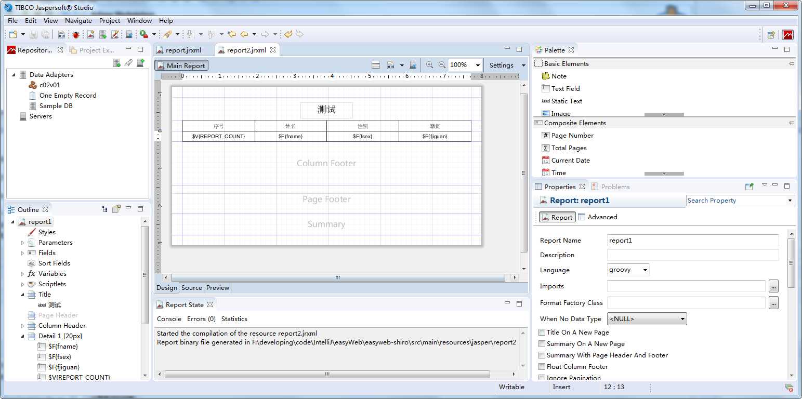Open the Errors (0) view
This screenshot has height=399, width=802.
[201, 318]
